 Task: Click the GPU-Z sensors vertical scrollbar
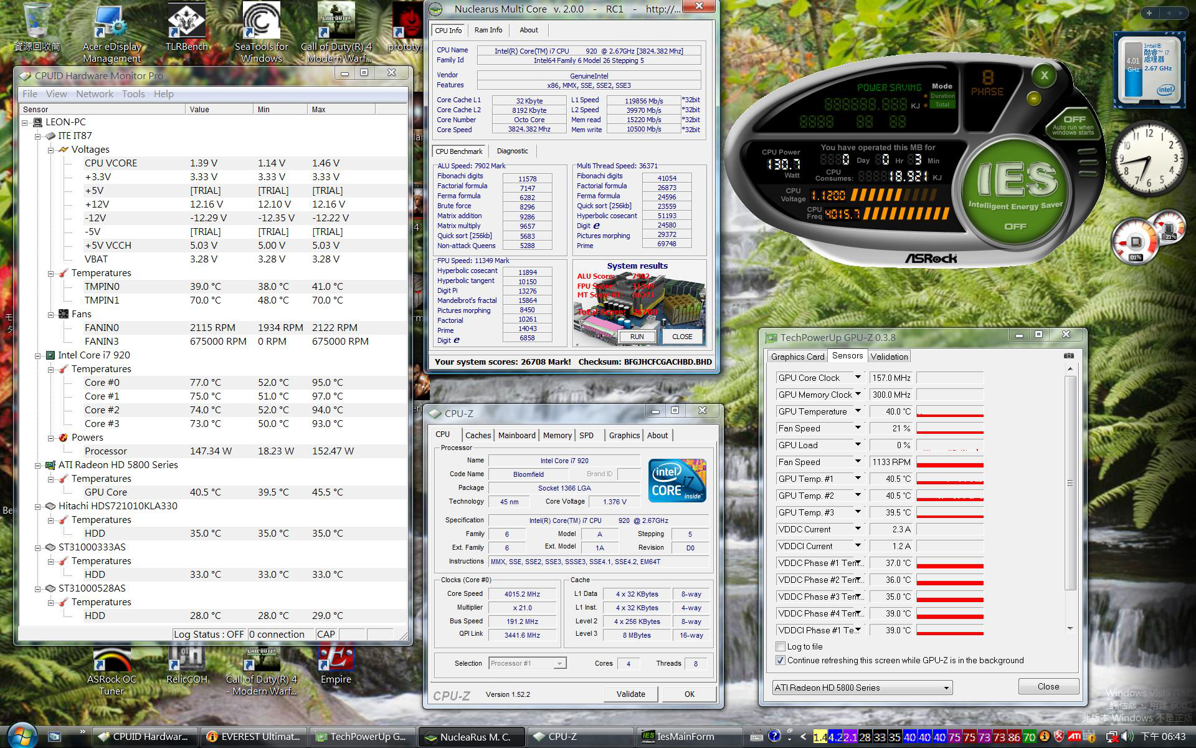(1070, 498)
